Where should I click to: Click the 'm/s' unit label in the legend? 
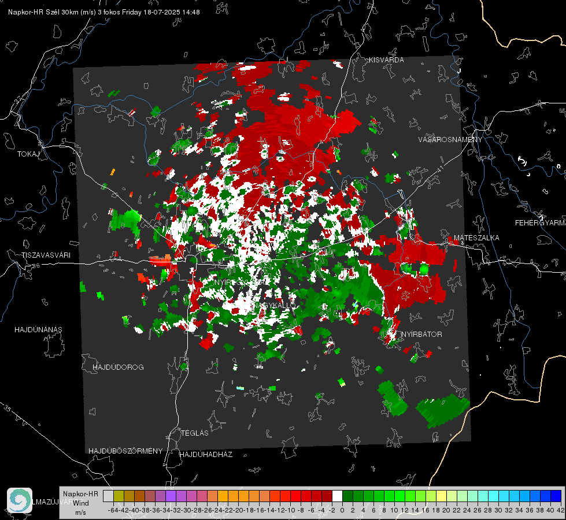80,512
